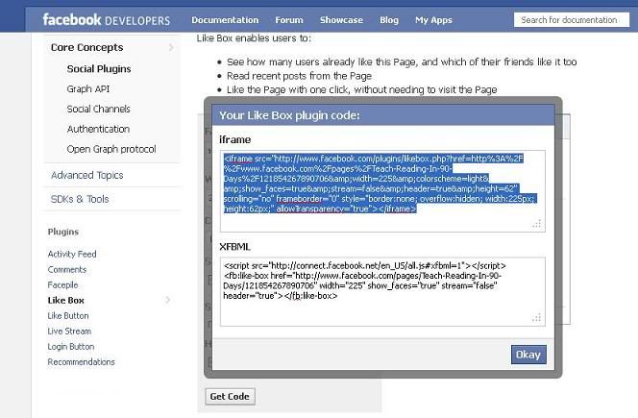Open the Blog link
Screen dimensions: 638x418
tap(389, 20)
